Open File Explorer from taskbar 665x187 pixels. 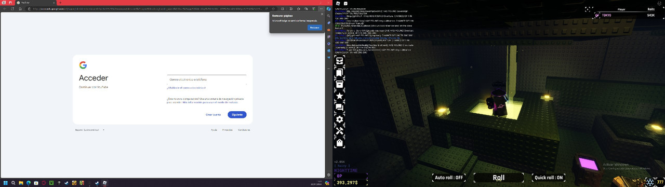(21, 183)
